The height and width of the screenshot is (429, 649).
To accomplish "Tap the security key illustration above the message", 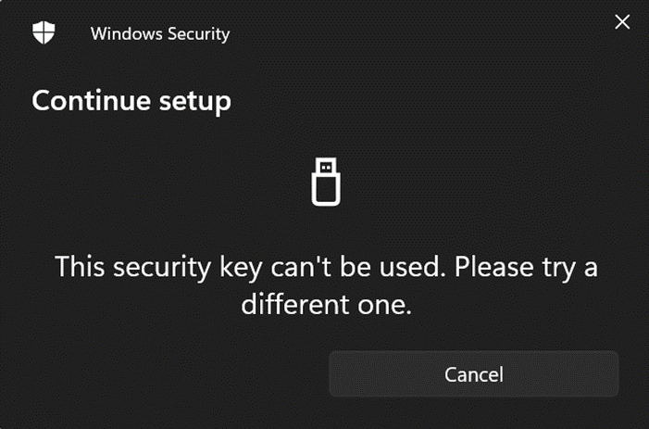I will point(325,181).
